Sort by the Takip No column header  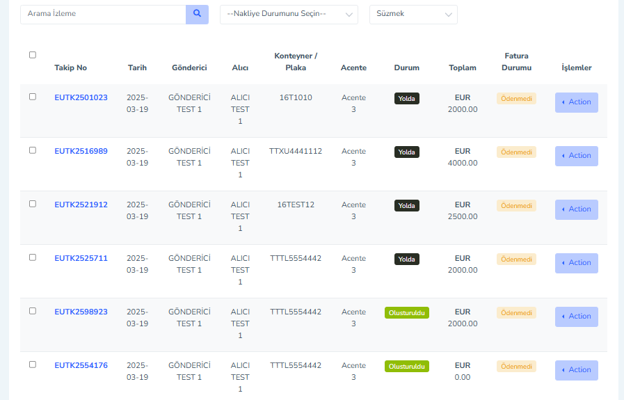pos(70,67)
